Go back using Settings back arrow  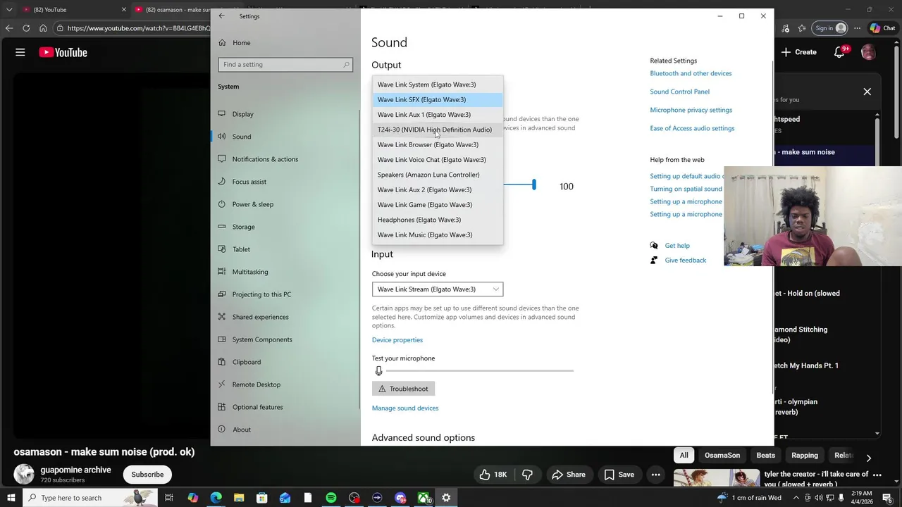pyautogui.click(x=221, y=16)
